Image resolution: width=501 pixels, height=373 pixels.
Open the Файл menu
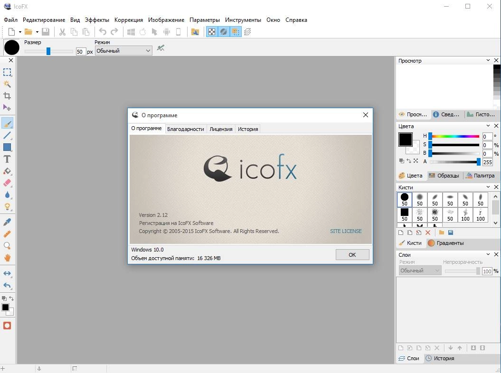tap(10, 20)
